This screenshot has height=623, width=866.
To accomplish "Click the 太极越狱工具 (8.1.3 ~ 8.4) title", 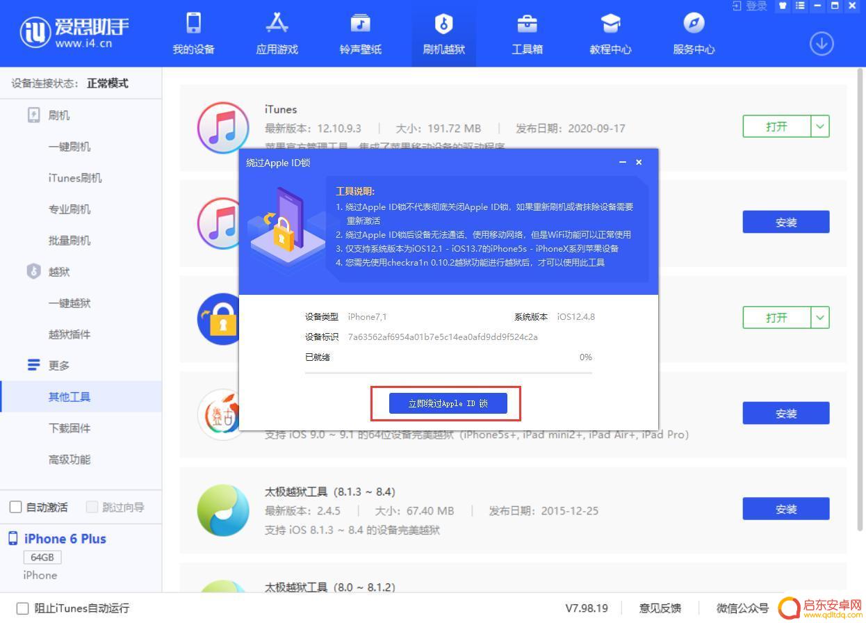I will pos(329,492).
